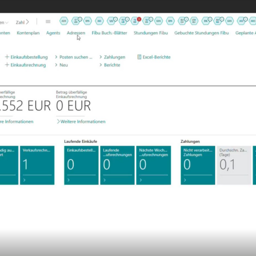Open the PA hexagon shortcut
The image size is (256, 256).
206,21
